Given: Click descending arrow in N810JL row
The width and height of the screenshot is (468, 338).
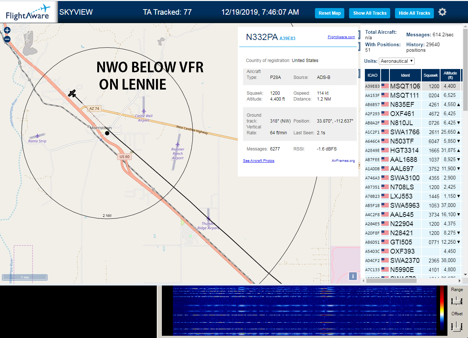Looking at the screenshot, I should [459, 123].
